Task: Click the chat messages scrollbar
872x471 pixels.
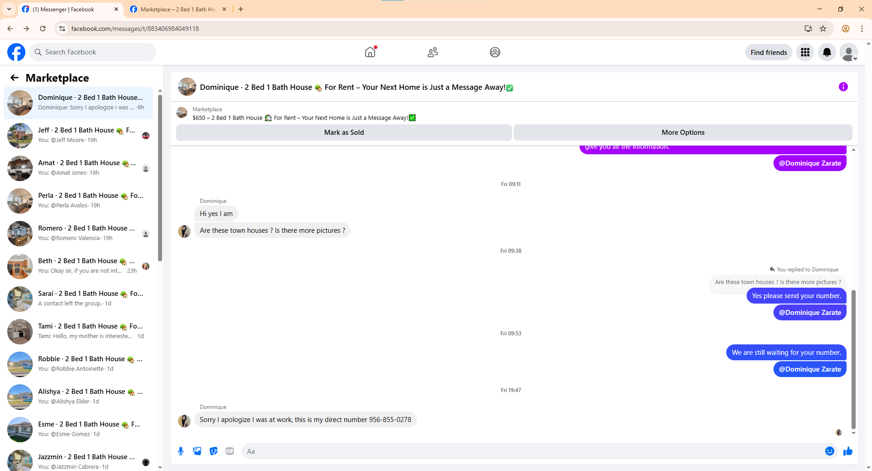Action: (x=853, y=359)
